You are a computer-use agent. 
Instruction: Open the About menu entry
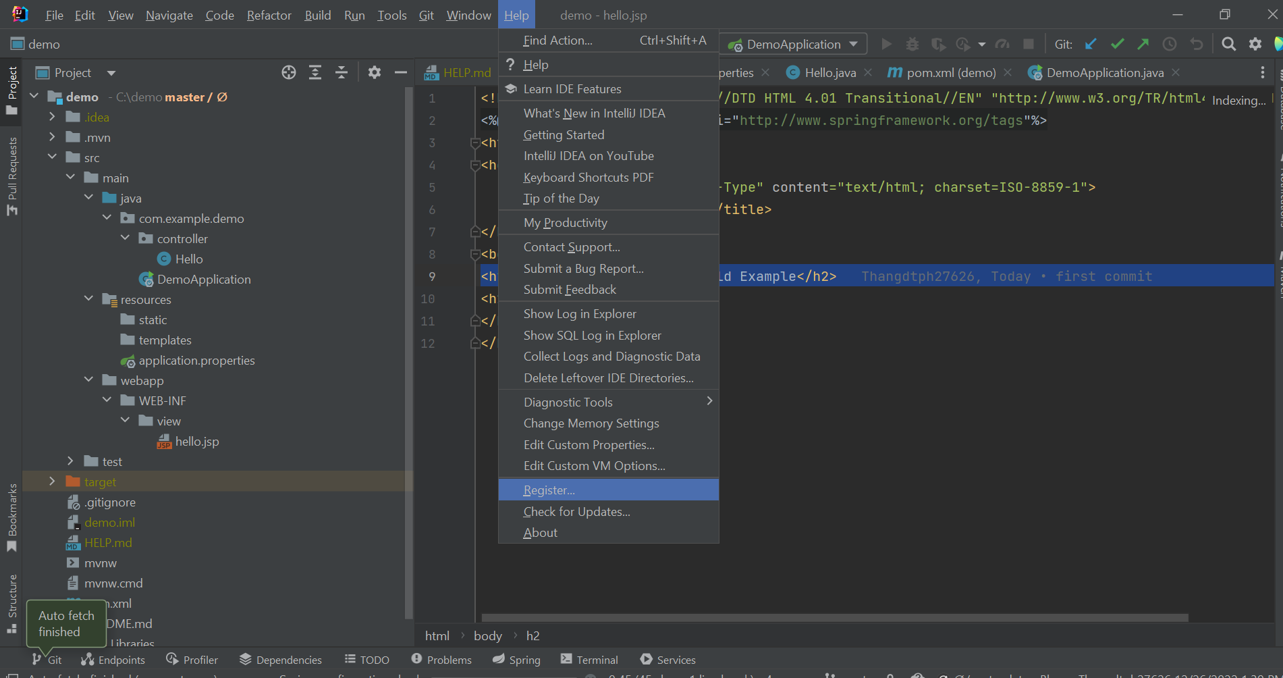pos(609,533)
